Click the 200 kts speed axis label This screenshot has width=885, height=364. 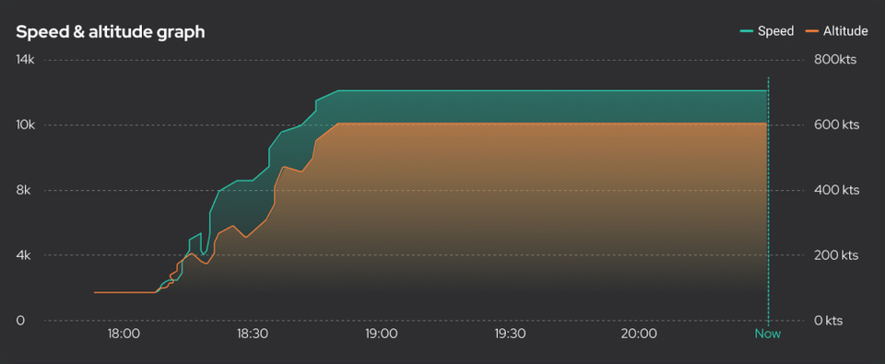[x=836, y=255]
